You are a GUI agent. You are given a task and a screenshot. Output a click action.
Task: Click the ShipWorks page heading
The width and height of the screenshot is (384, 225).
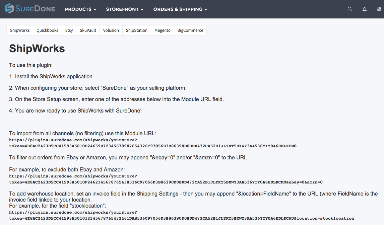click(x=37, y=49)
